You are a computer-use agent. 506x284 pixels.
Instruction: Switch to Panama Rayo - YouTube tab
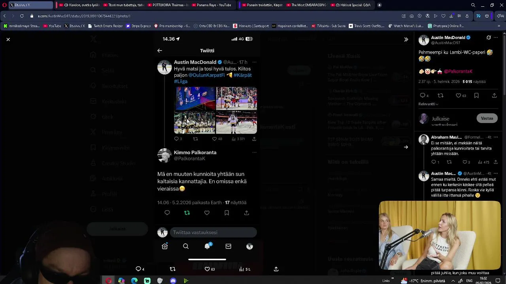pos(212,5)
